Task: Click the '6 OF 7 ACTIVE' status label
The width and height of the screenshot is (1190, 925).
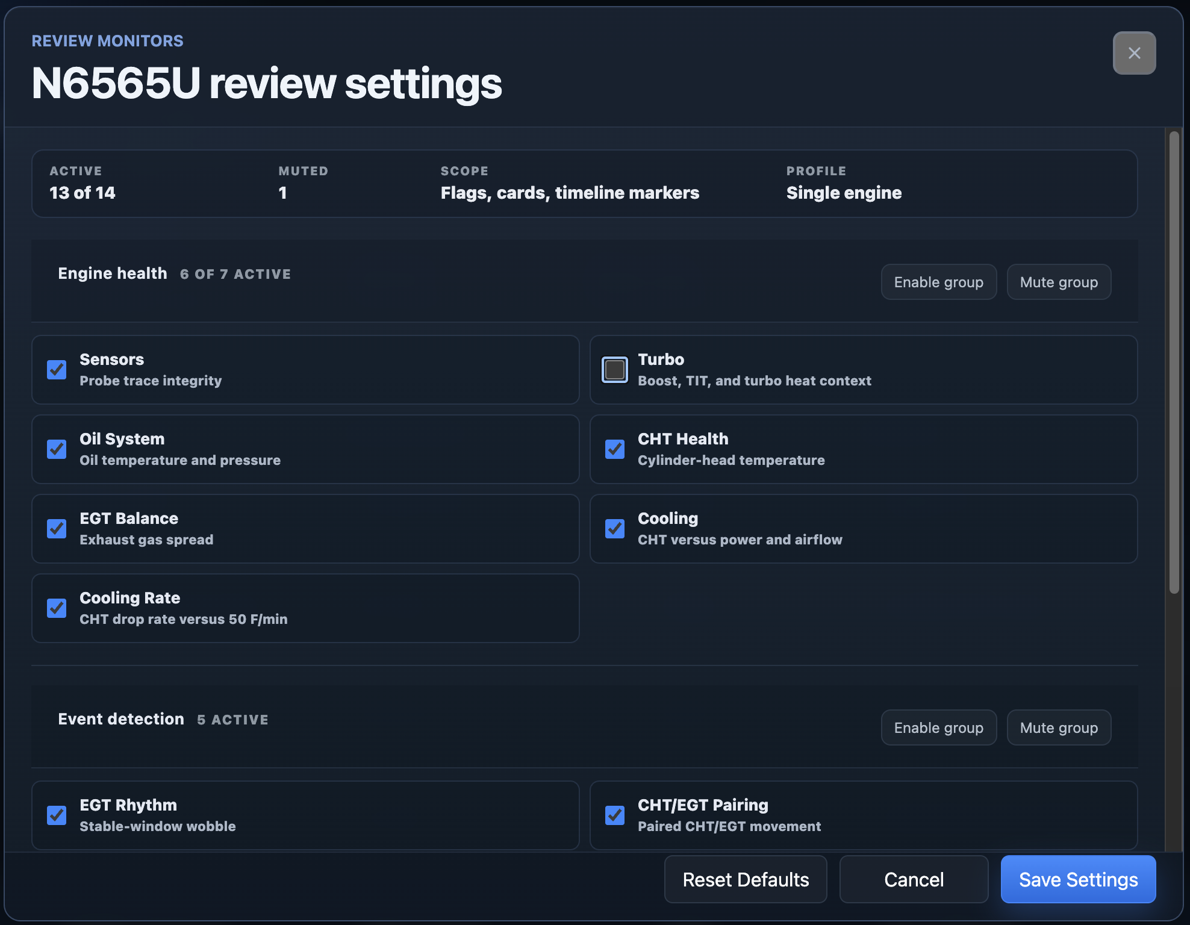Action: point(235,274)
